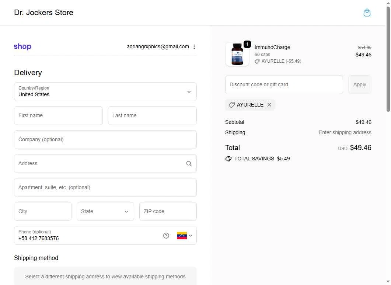Click the Shipping method heading

click(36, 258)
